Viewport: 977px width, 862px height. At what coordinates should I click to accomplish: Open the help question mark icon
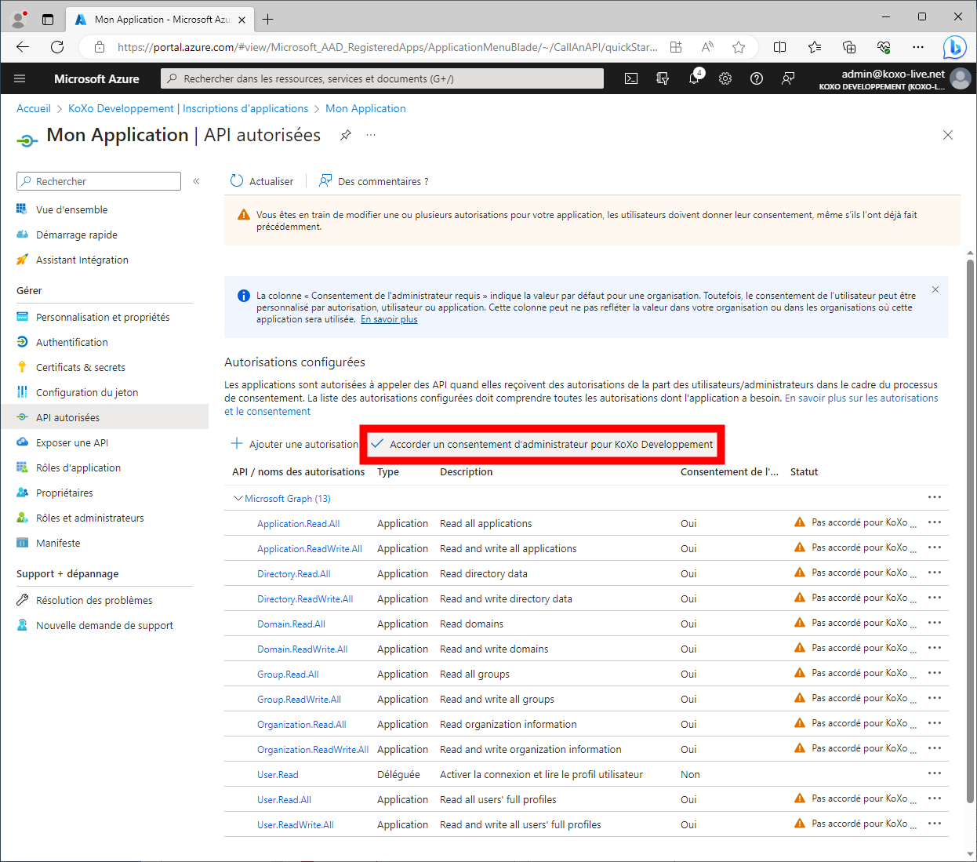click(757, 78)
